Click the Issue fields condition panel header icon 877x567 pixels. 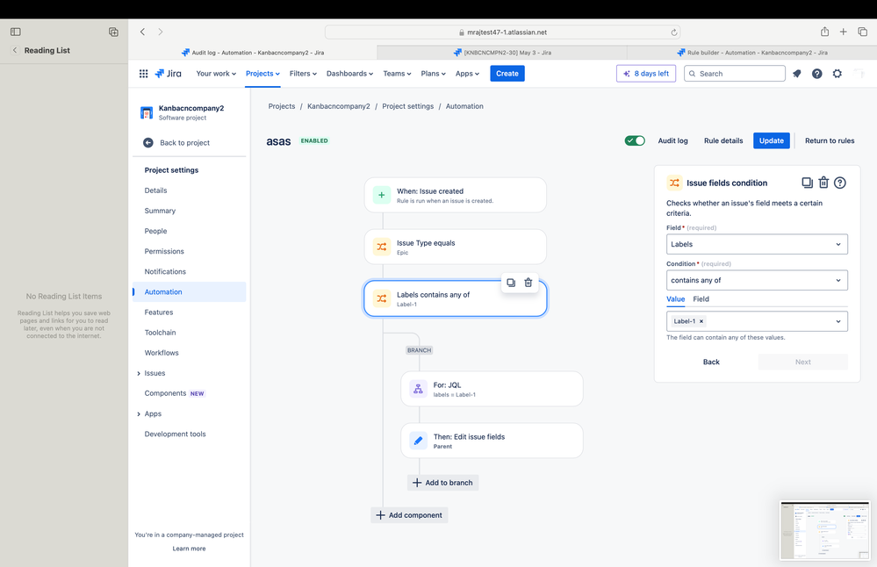point(674,183)
